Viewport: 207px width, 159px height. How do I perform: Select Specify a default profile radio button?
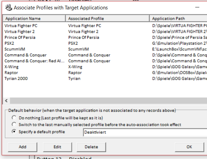coord(14,131)
